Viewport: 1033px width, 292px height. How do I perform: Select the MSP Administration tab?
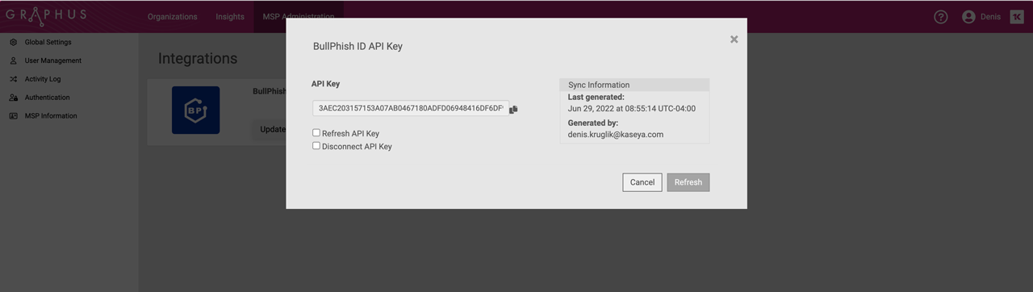(x=299, y=17)
